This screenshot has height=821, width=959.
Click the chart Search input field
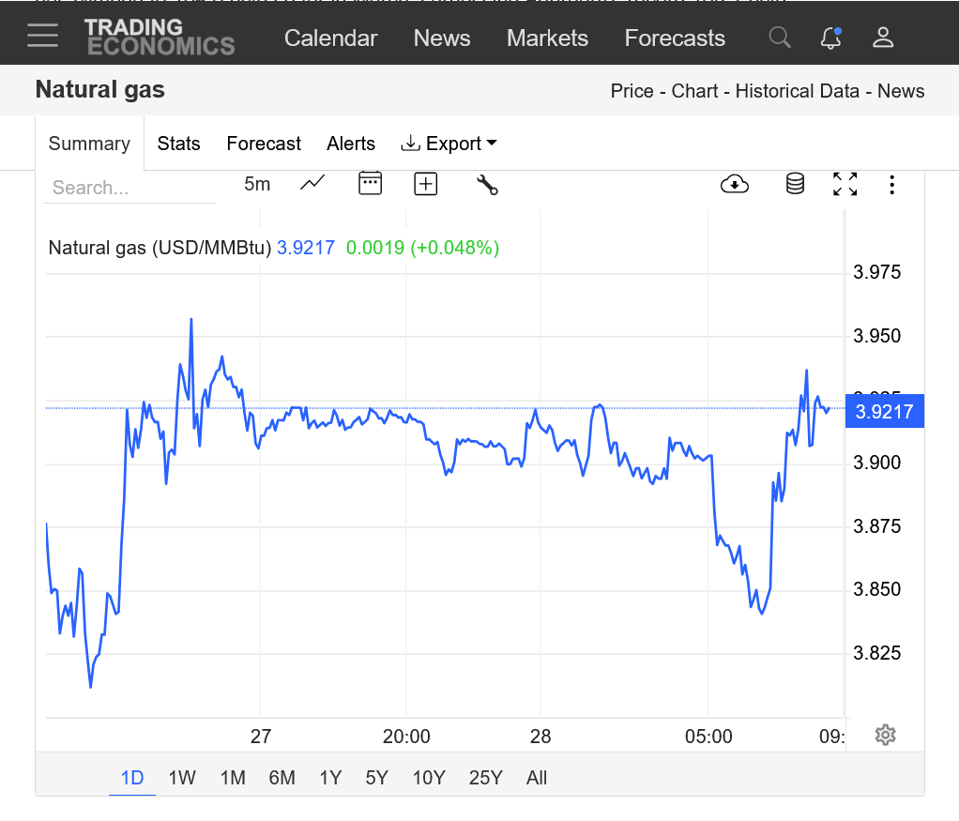point(129,188)
